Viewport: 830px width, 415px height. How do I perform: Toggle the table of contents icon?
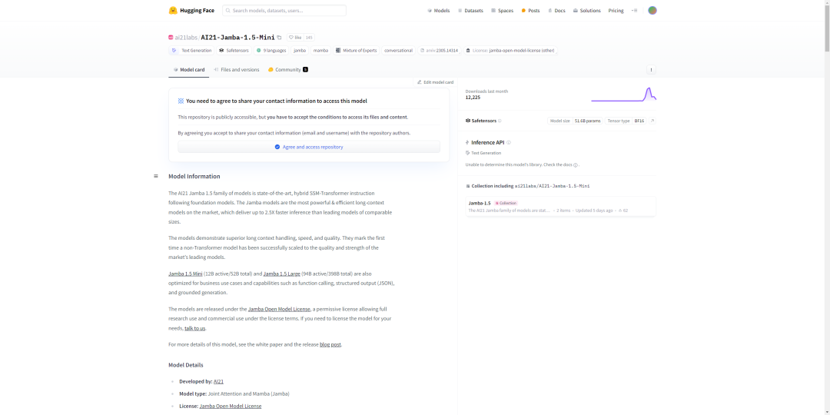coord(156,176)
